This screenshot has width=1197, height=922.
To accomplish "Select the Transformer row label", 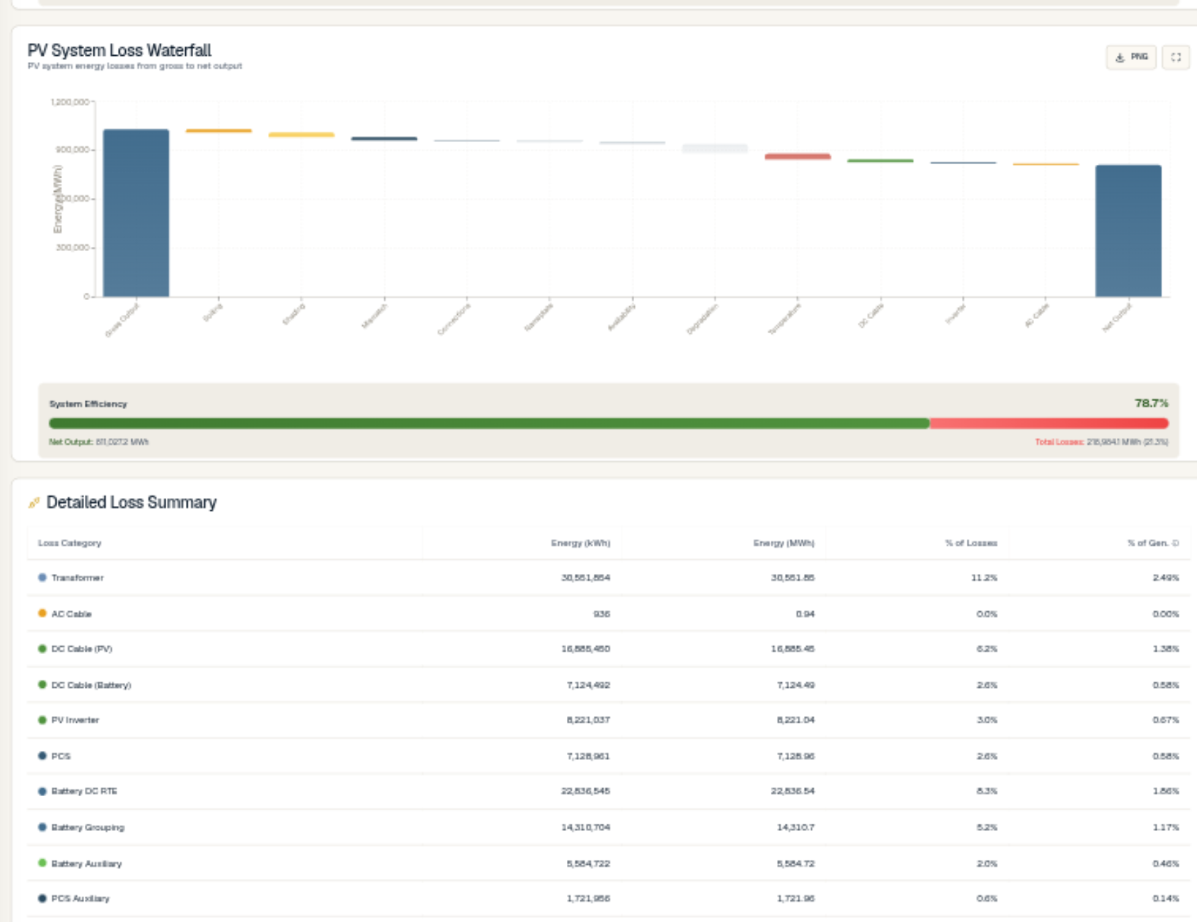I will (x=77, y=578).
